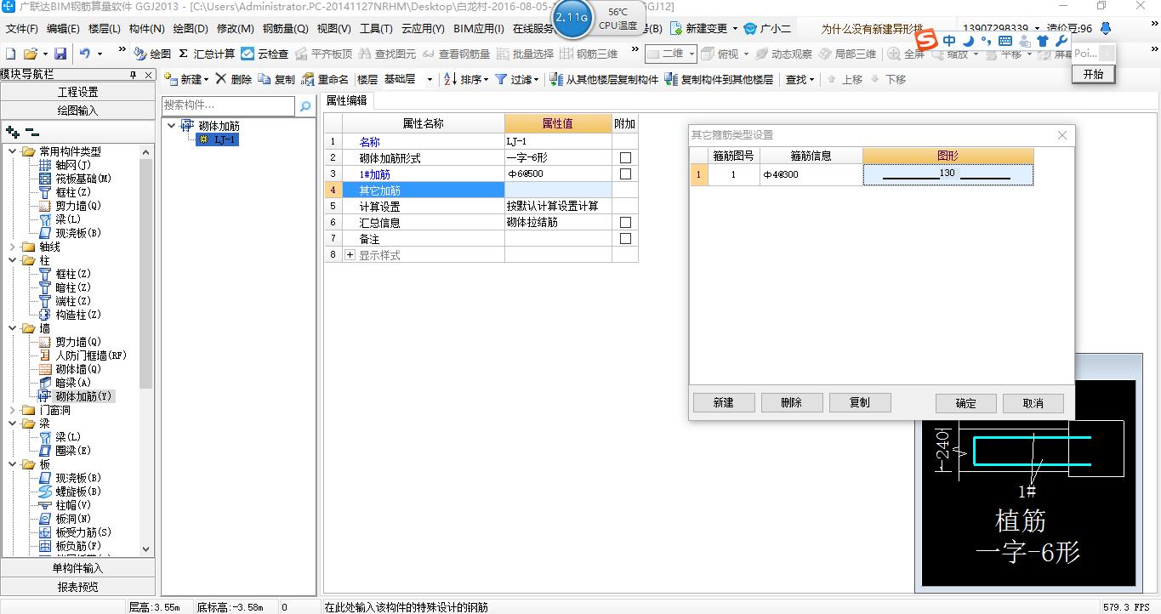The image size is (1161, 614).
Task: Toggle 附加 checkbox for 备注 row
Action: pyautogui.click(x=625, y=239)
